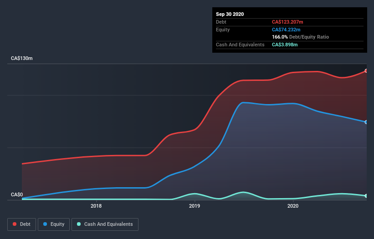Click the Debt row label in tooltip
This screenshot has width=374, height=239.
[221, 22]
